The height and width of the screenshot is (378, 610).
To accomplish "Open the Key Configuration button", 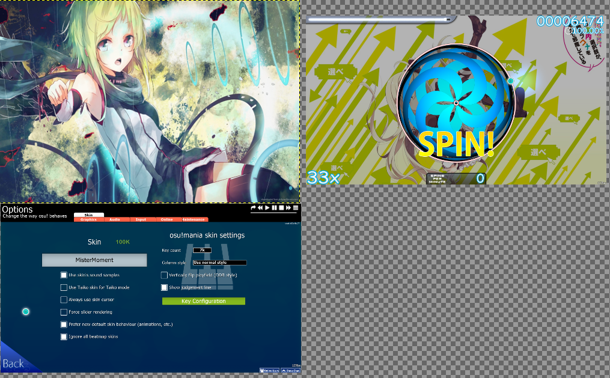I will (204, 301).
